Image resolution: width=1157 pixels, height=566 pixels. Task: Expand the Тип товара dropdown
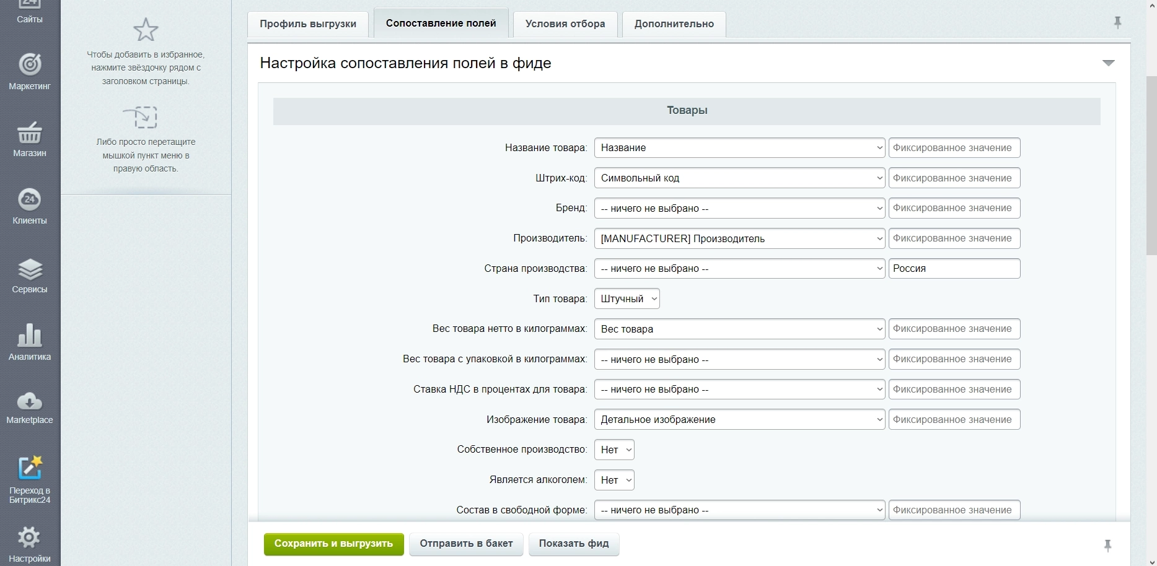click(x=627, y=299)
